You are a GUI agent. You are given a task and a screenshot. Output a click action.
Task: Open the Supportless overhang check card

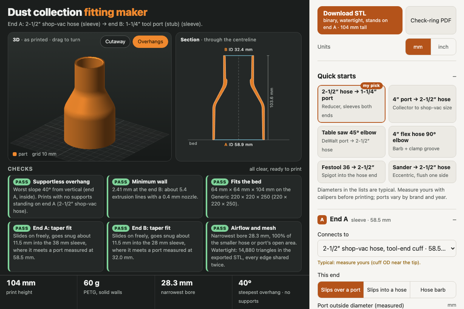pos(56,197)
